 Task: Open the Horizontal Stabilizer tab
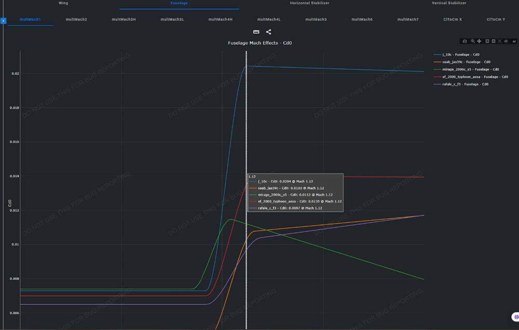(x=309, y=3)
